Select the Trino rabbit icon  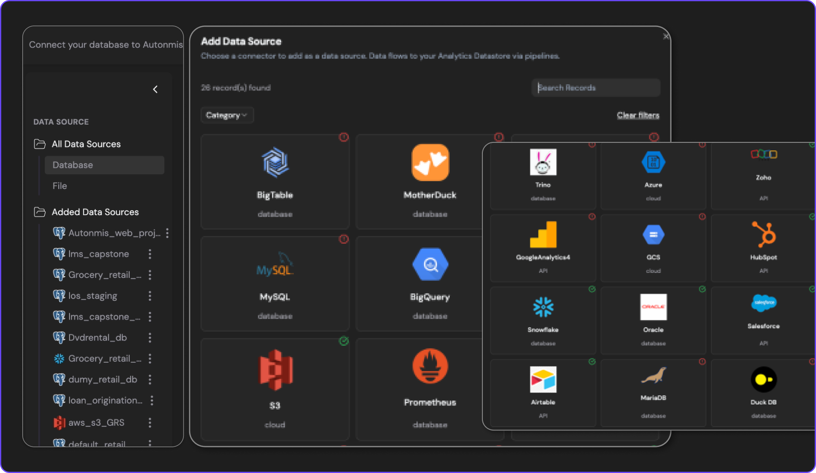click(x=543, y=162)
